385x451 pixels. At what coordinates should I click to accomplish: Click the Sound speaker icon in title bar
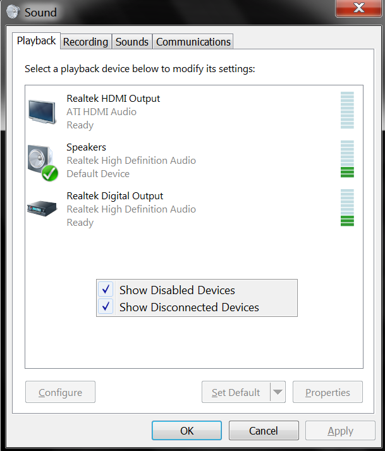pyautogui.click(x=13, y=12)
